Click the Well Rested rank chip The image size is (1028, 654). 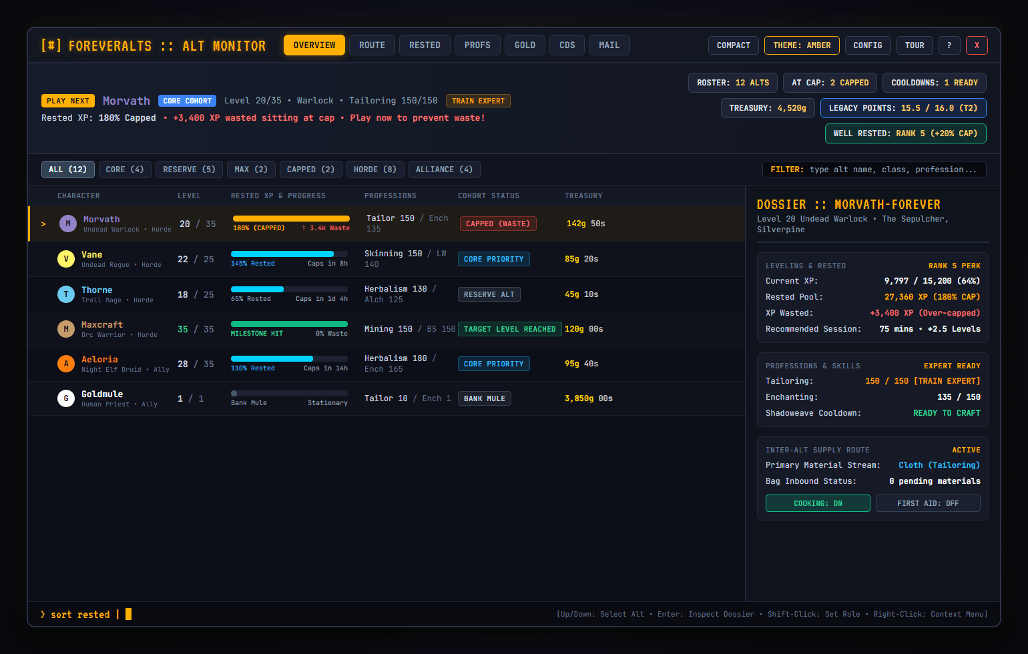point(906,133)
